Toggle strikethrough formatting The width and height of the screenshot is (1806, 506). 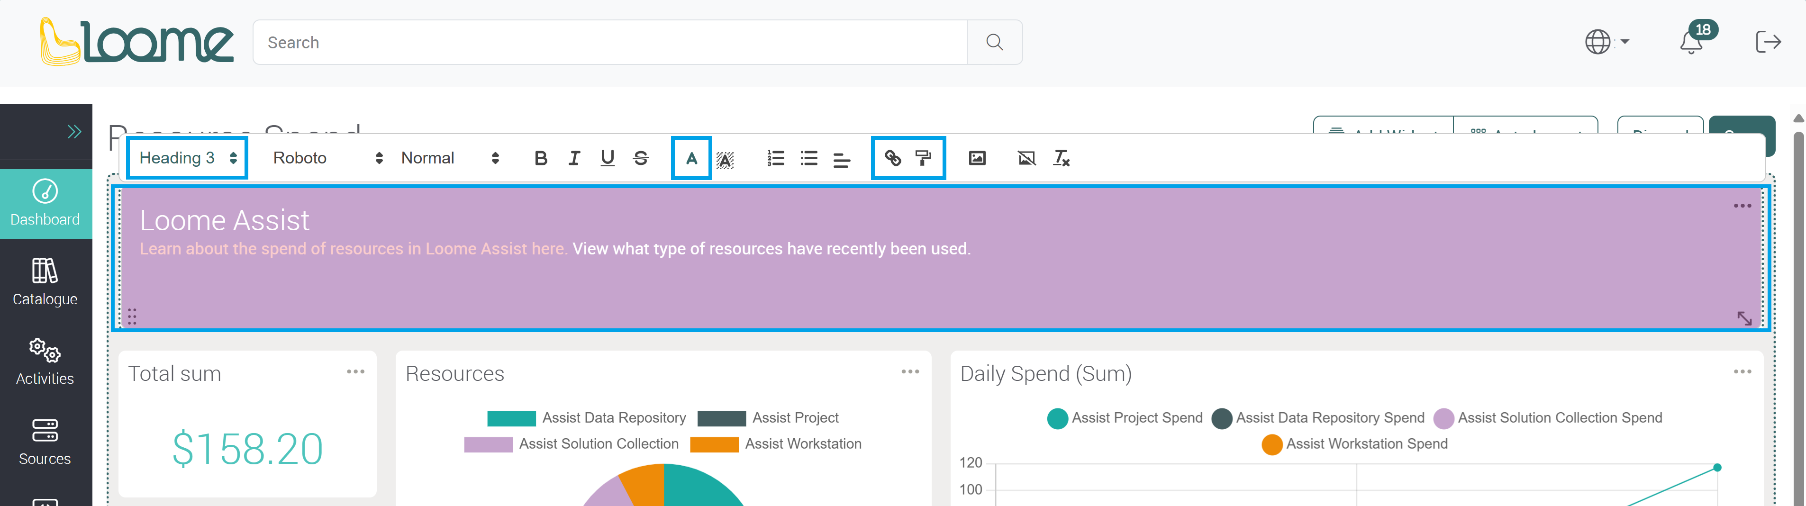(641, 158)
